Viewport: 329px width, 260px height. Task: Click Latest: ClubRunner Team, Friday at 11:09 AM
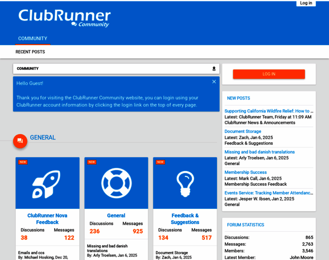coord(268,117)
